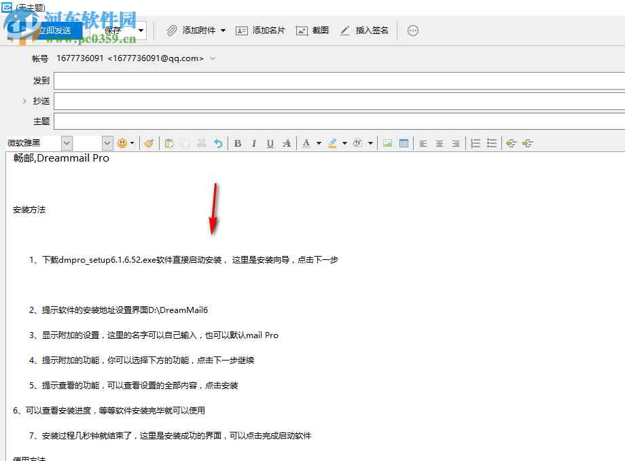Image resolution: width=625 pixels, height=461 pixels.
Task: Open more options via the ellipsis menu
Action: (412, 31)
